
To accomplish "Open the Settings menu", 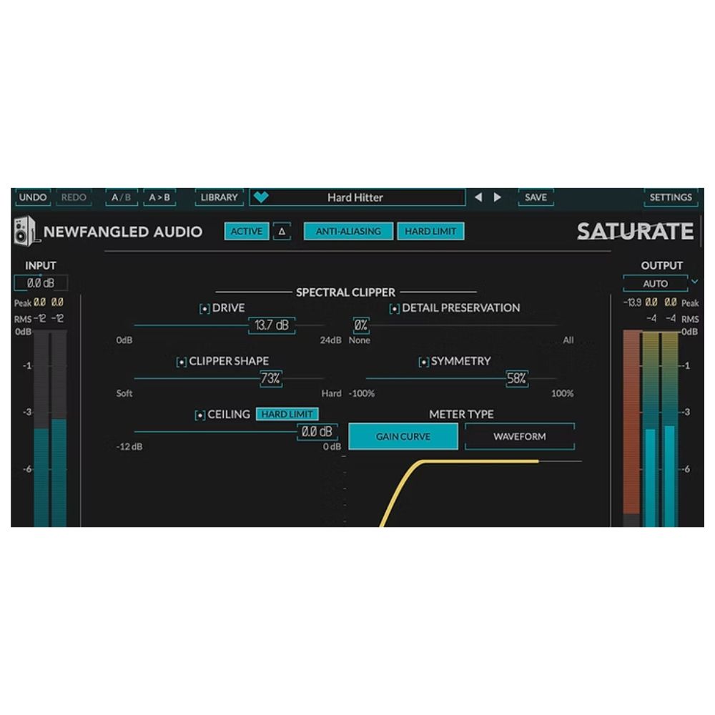I will click(x=671, y=197).
